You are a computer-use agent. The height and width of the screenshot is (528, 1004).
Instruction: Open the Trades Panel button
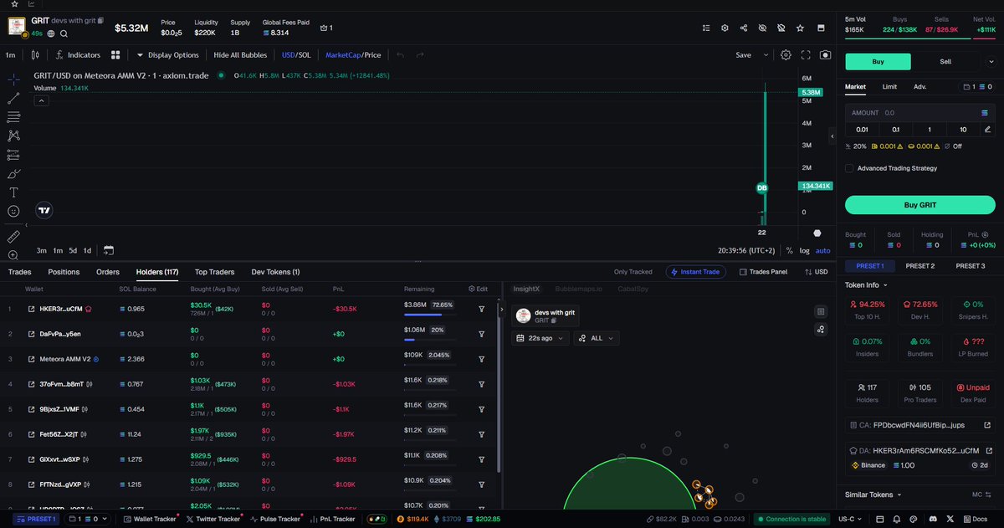(763, 272)
